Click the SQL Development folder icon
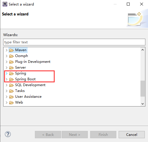148x142 pixels. point(11,85)
